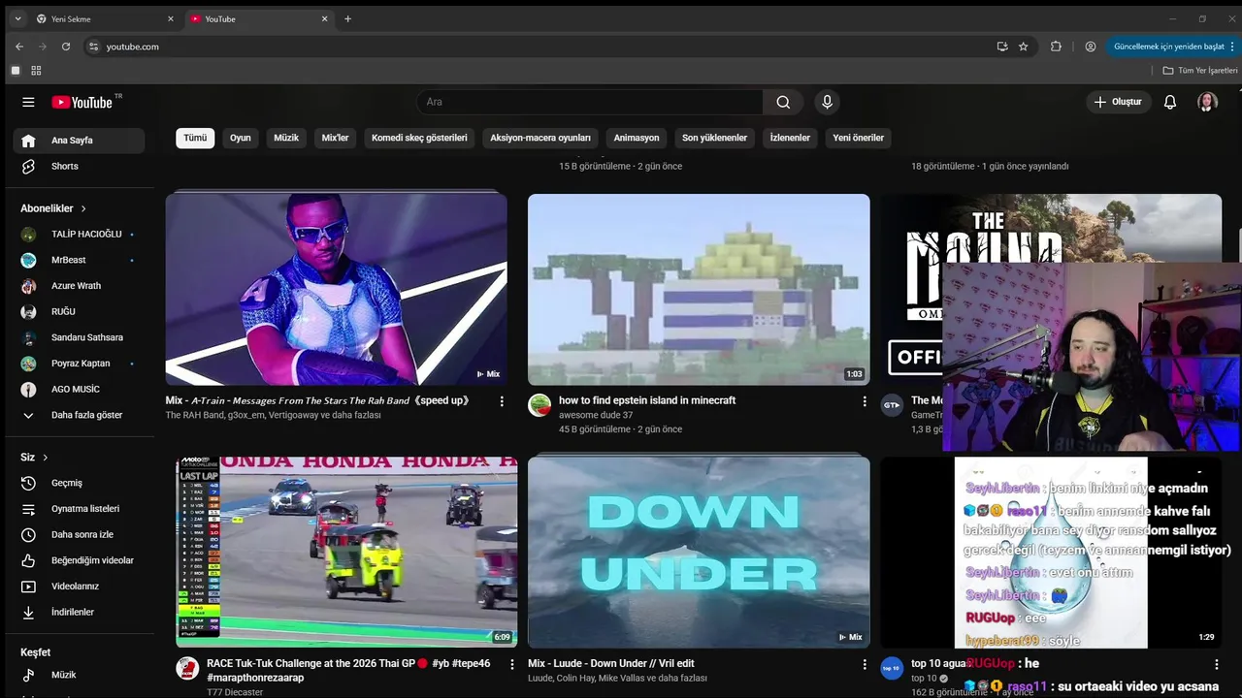
Task: Open the tab search dropdown arrow
Action: point(17,18)
